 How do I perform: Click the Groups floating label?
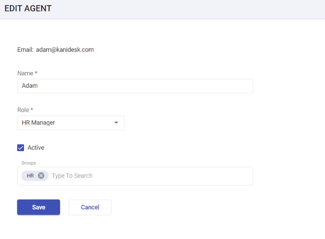coord(29,163)
